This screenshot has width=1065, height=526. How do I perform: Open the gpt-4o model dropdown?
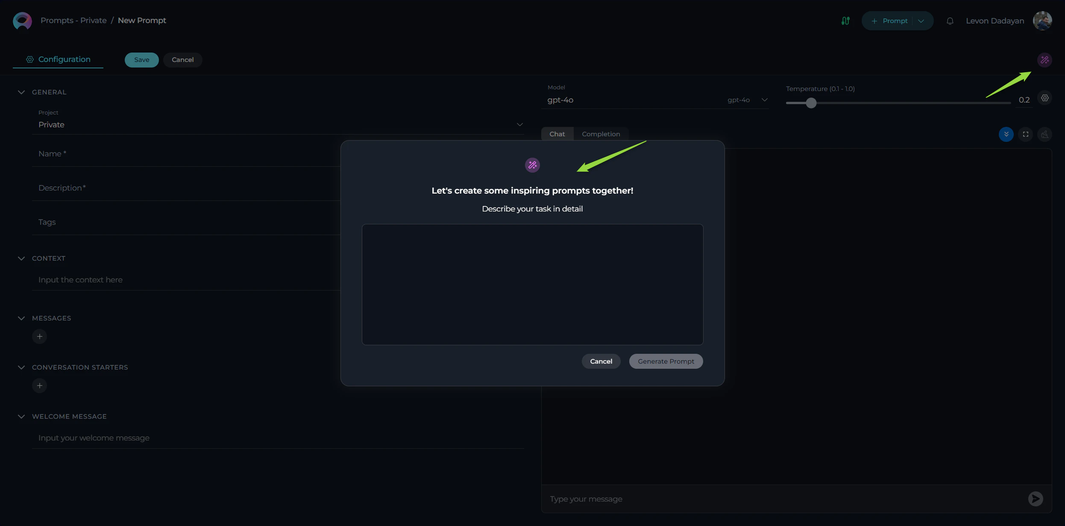pos(764,100)
